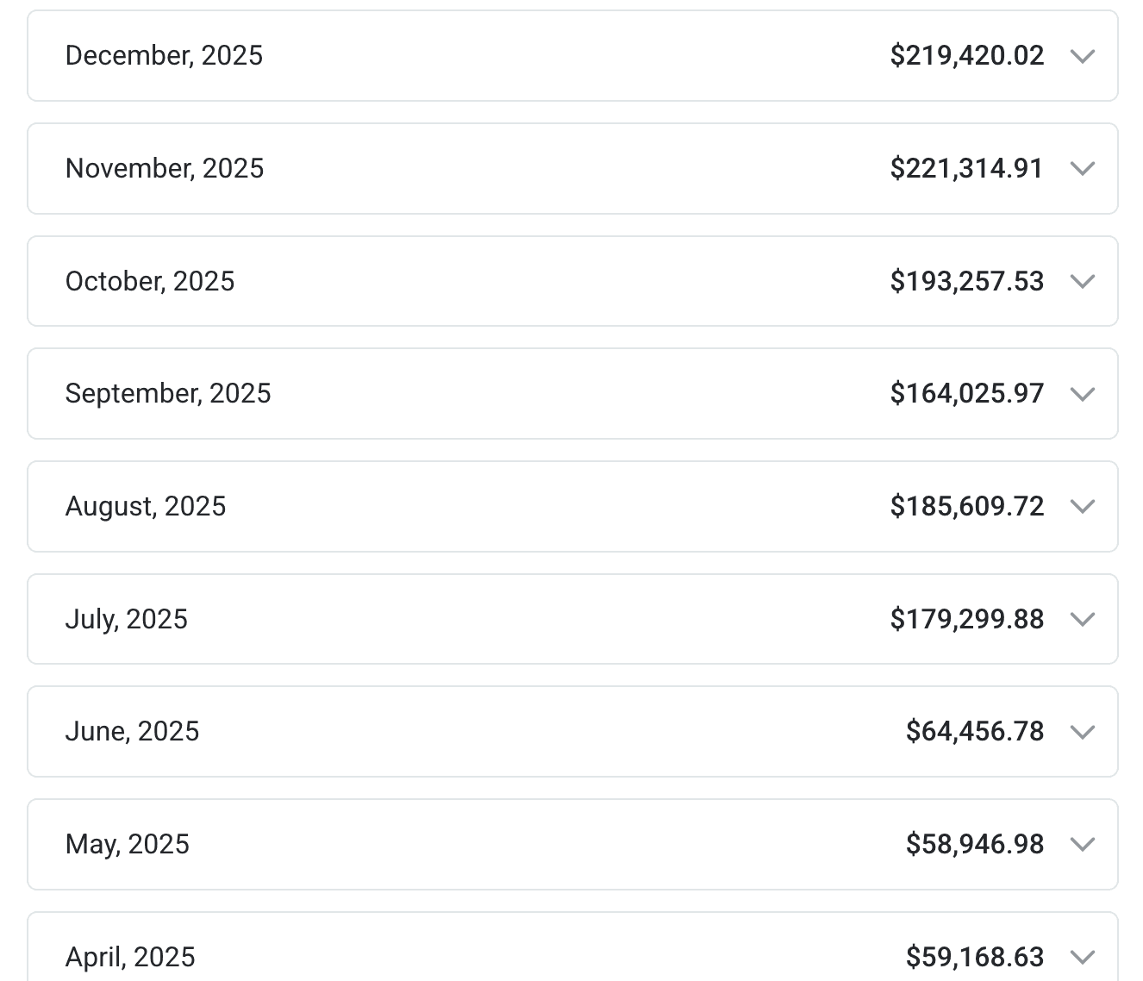This screenshot has height=981, width=1143.
Task: Open the September, 2025 row label
Action: pyautogui.click(x=168, y=394)
